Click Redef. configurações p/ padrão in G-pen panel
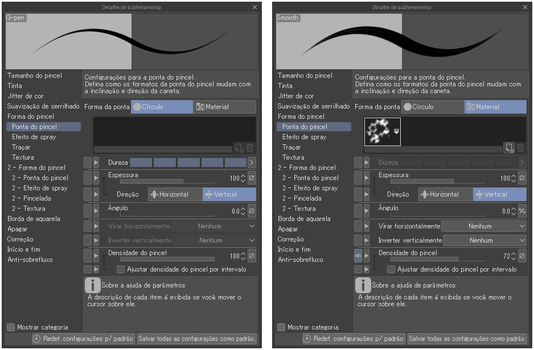 pyautogui.click(x=84, y=339)
